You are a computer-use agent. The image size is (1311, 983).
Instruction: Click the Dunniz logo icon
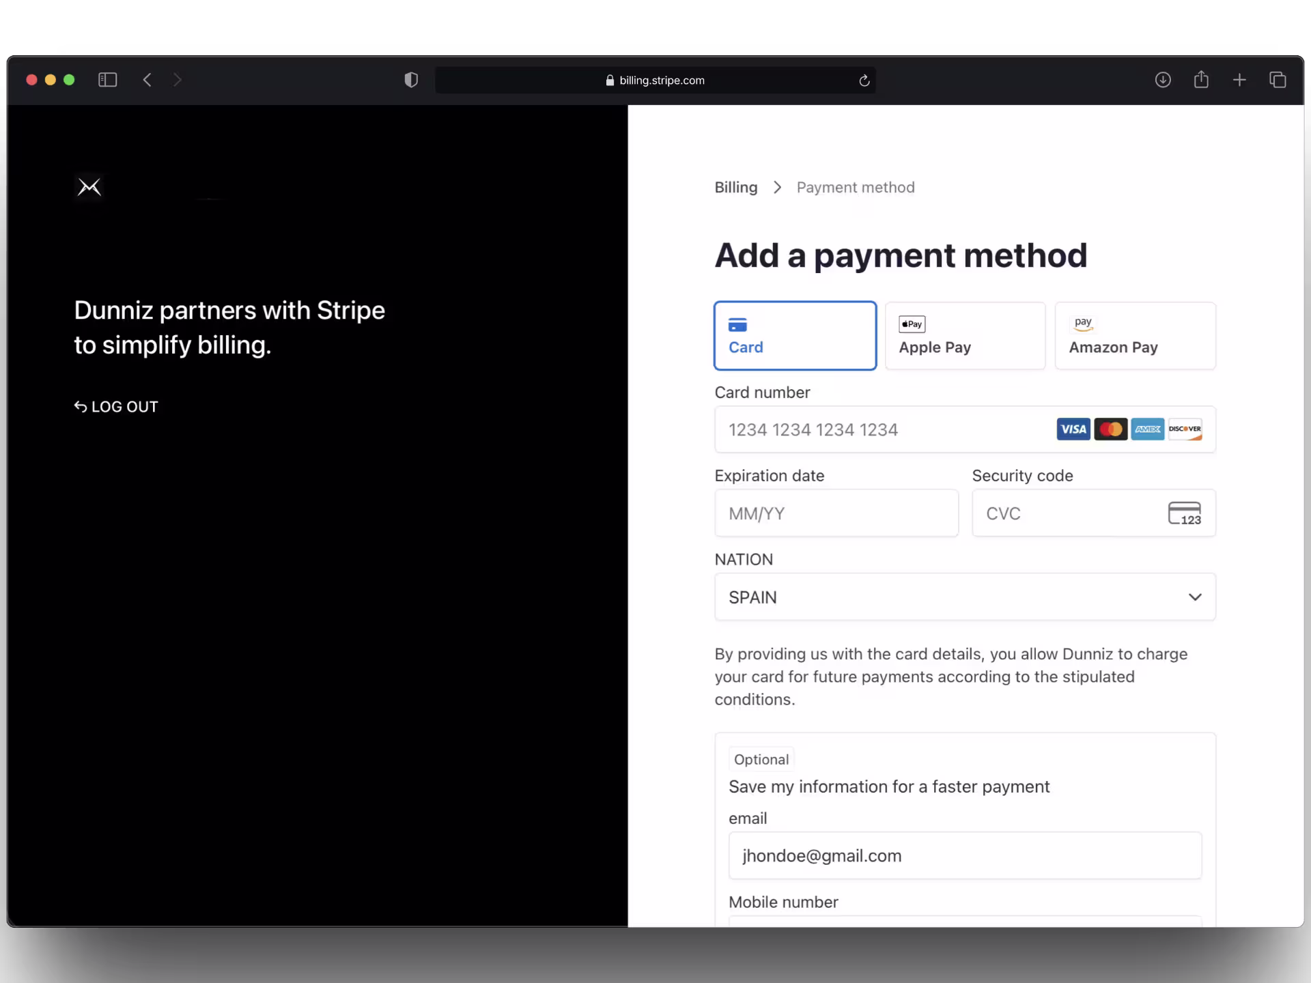pos(89,187)
